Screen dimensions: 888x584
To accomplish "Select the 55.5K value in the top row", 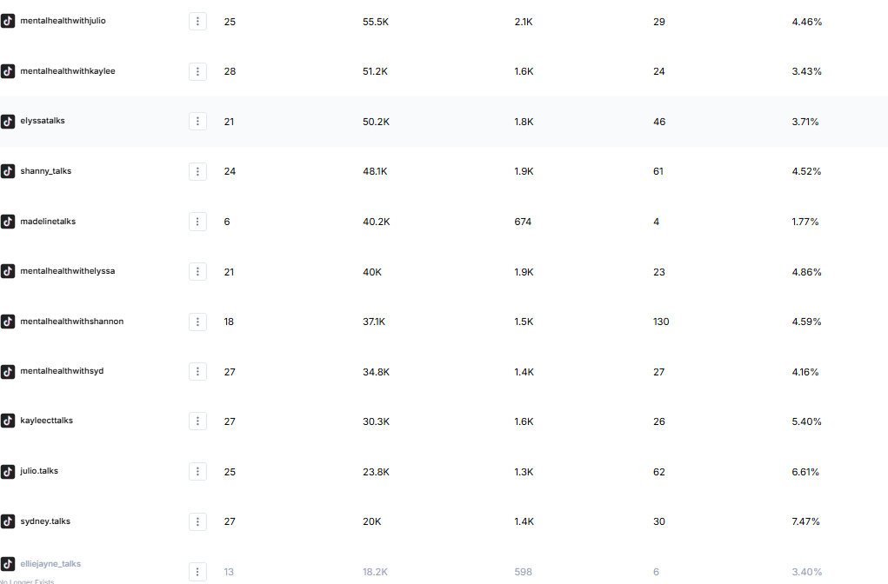I will point(376,21).
